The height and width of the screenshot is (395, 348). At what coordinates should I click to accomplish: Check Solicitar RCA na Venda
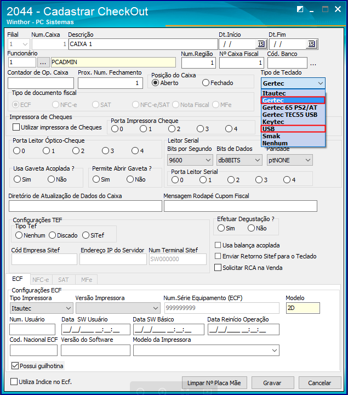[x=218, y=267]
